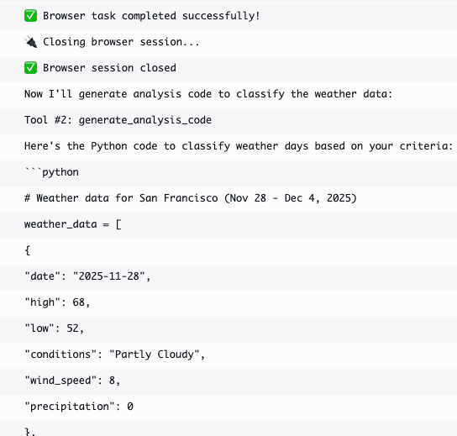Click the '```python' code fence line

(51, 172)
